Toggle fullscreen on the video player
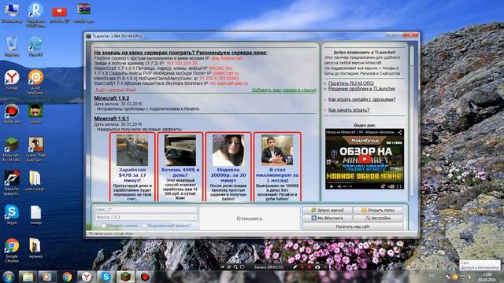Viewport: 504px width, 283px height. tap(399, 186)
